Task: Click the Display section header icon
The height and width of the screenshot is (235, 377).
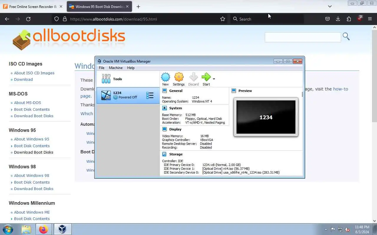Action: 164,129
